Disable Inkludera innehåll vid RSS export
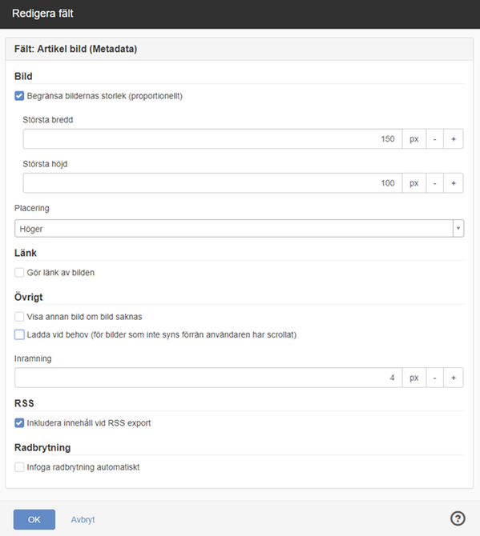This screenshot has height=536, width=480. pyautogui.click(x=19, y=423)
